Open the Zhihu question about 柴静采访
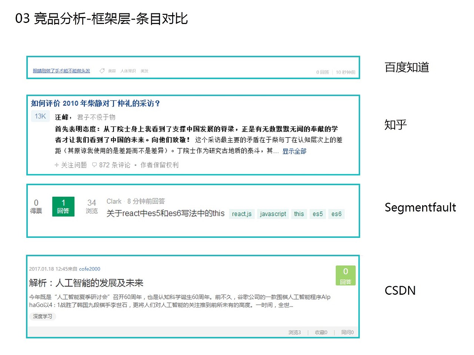This screenshot has width=474, height=355. (x=95, y=104)
